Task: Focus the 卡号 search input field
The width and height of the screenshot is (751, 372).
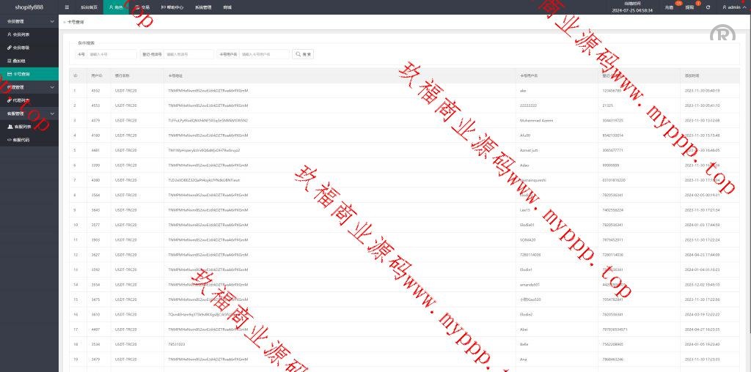Action: click(x=111, y=54)
